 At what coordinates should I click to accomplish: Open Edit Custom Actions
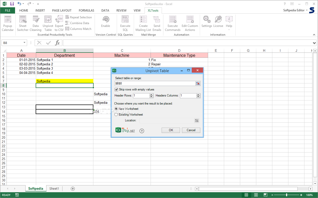pos(190,23)
